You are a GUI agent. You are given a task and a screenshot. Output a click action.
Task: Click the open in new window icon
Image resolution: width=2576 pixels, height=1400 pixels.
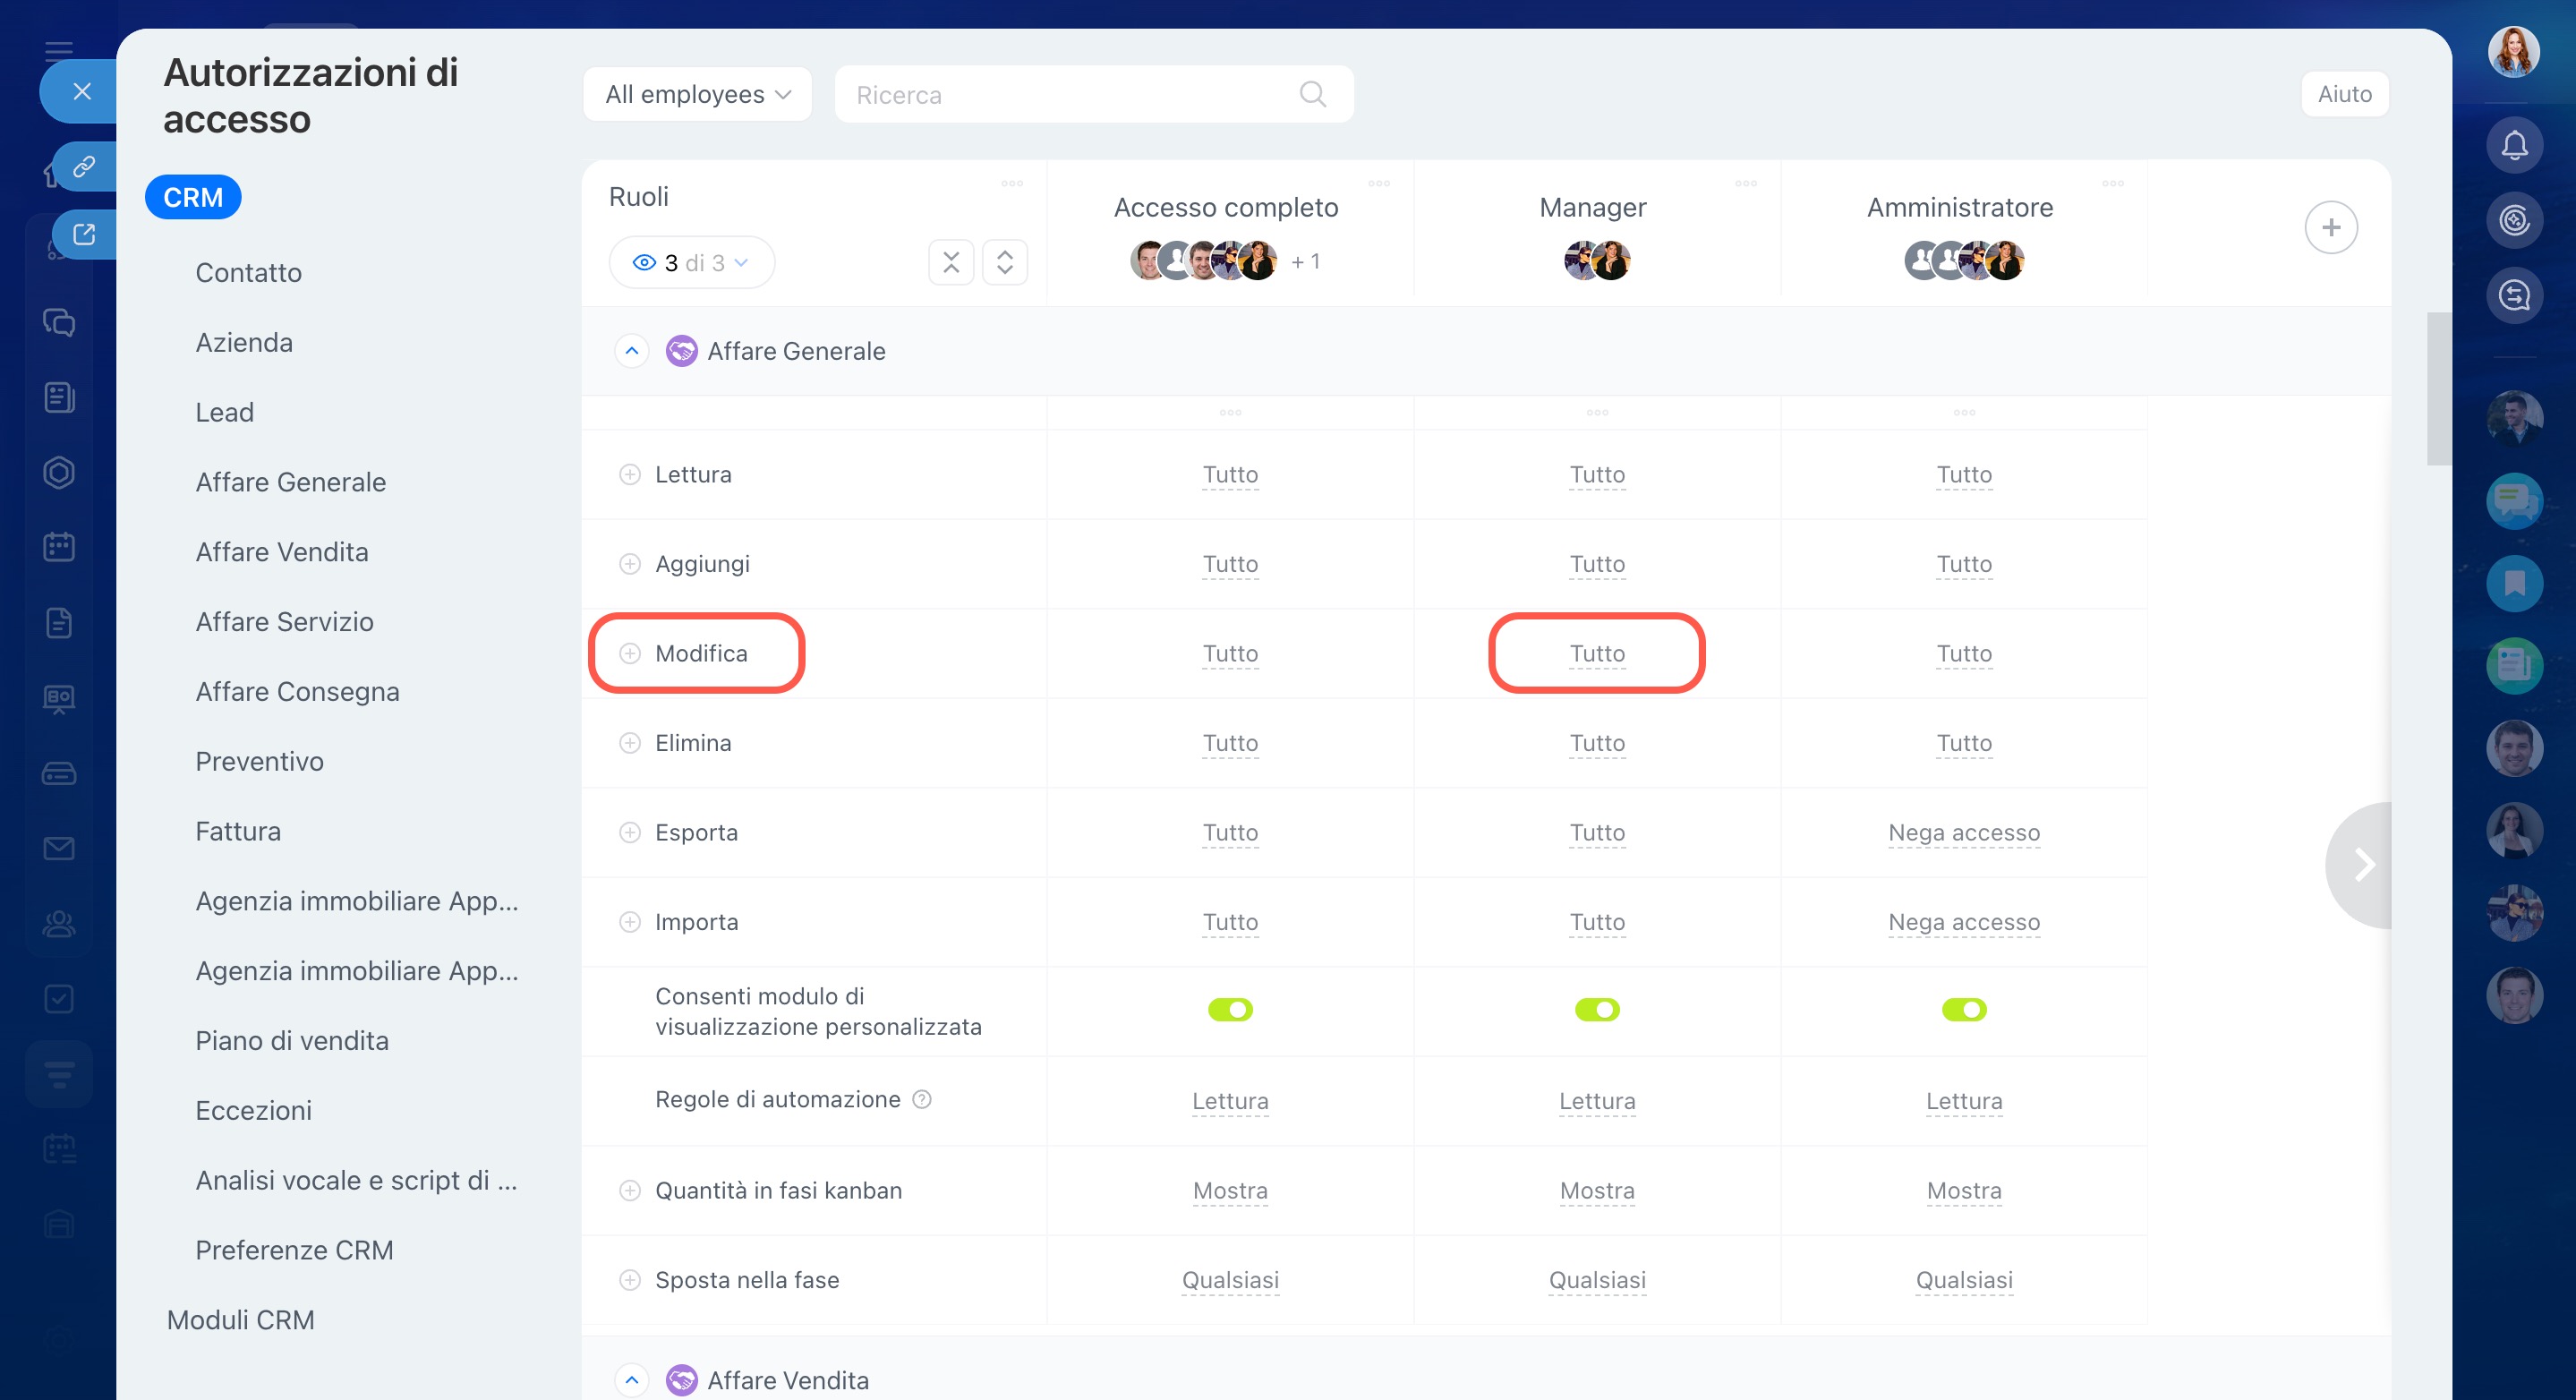click(x=84, y=234)
